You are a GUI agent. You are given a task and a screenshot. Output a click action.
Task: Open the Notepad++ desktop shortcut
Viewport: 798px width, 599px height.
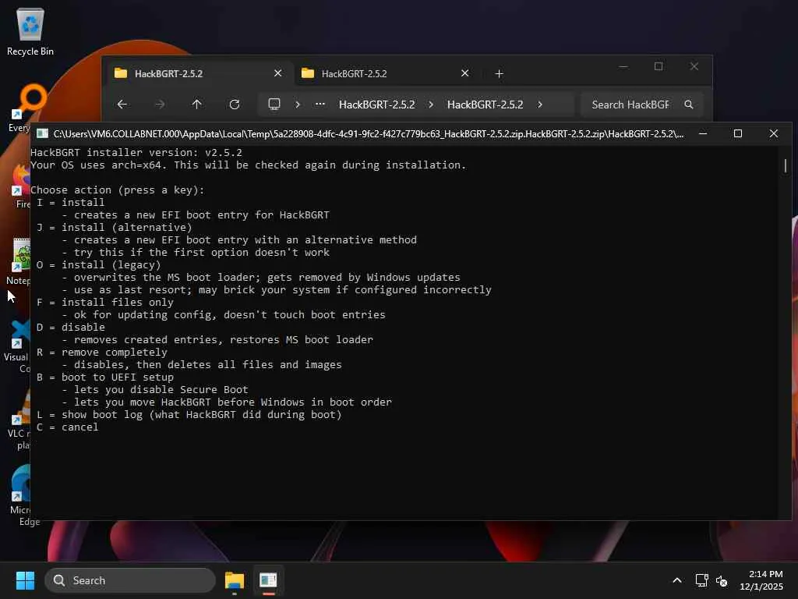coord(19,261)
